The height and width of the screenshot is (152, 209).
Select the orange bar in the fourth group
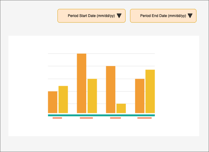[x=140, y=96]
